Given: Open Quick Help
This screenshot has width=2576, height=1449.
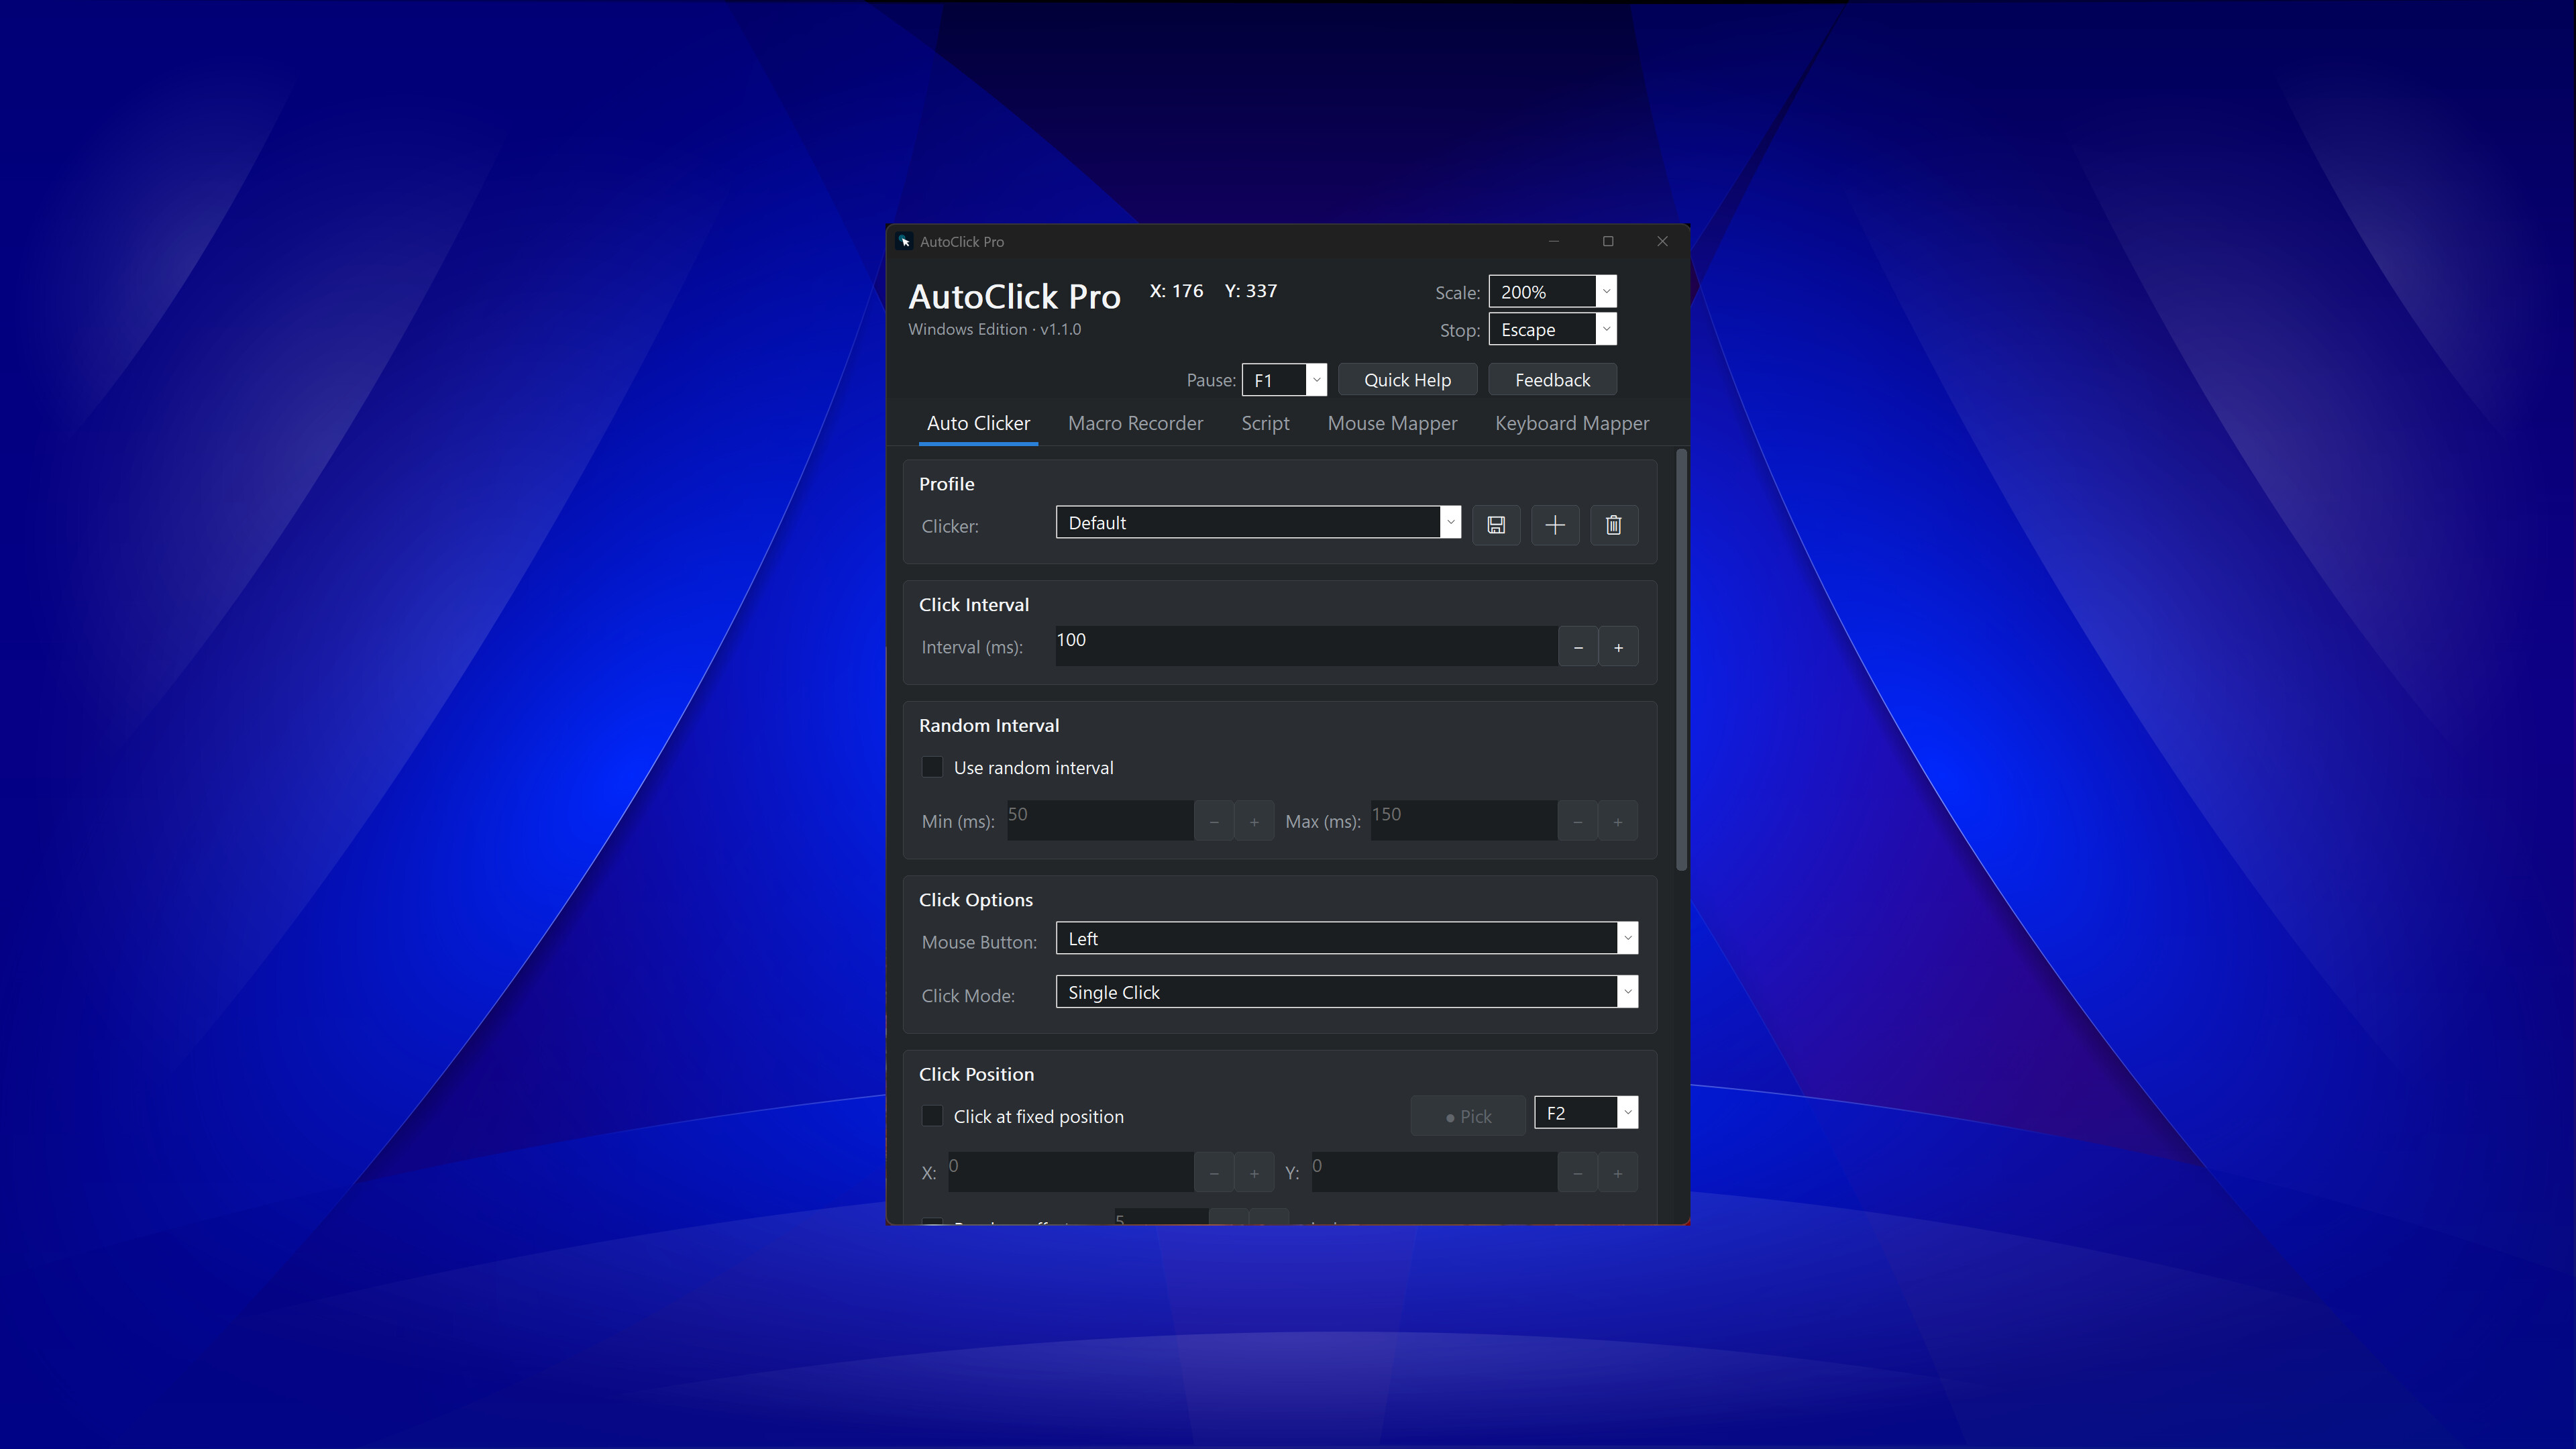Looking at the screenshot, I should (x=1407, y=380).
